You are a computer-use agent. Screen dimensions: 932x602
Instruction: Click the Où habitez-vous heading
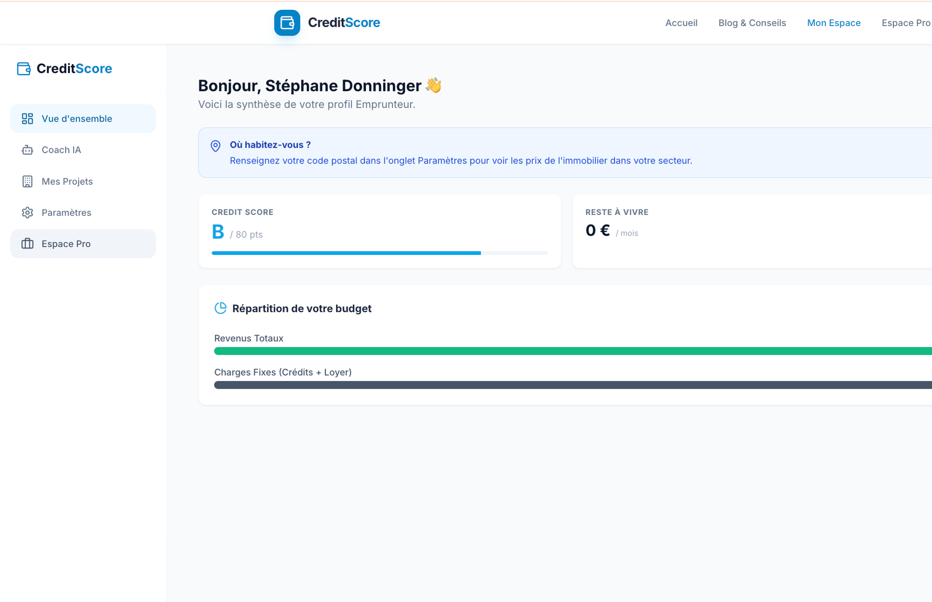click(x=270, y=145)
